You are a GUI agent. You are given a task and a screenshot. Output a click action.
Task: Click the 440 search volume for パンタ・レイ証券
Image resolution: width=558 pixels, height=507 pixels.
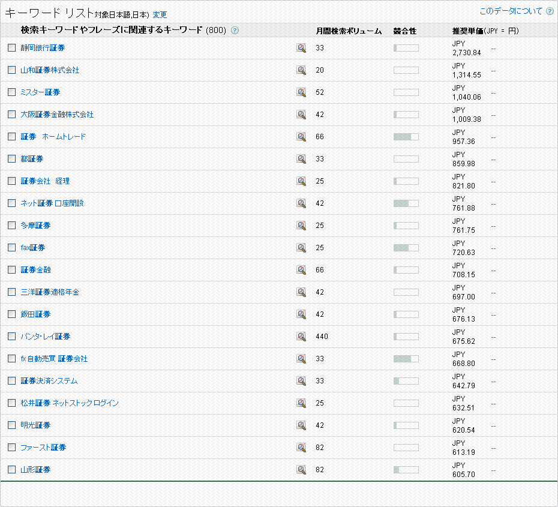tap(322, 337)
